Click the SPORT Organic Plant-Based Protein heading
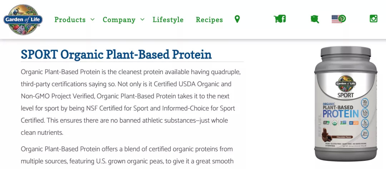Viewport: 386px width, 169px height. click(116, 55)
